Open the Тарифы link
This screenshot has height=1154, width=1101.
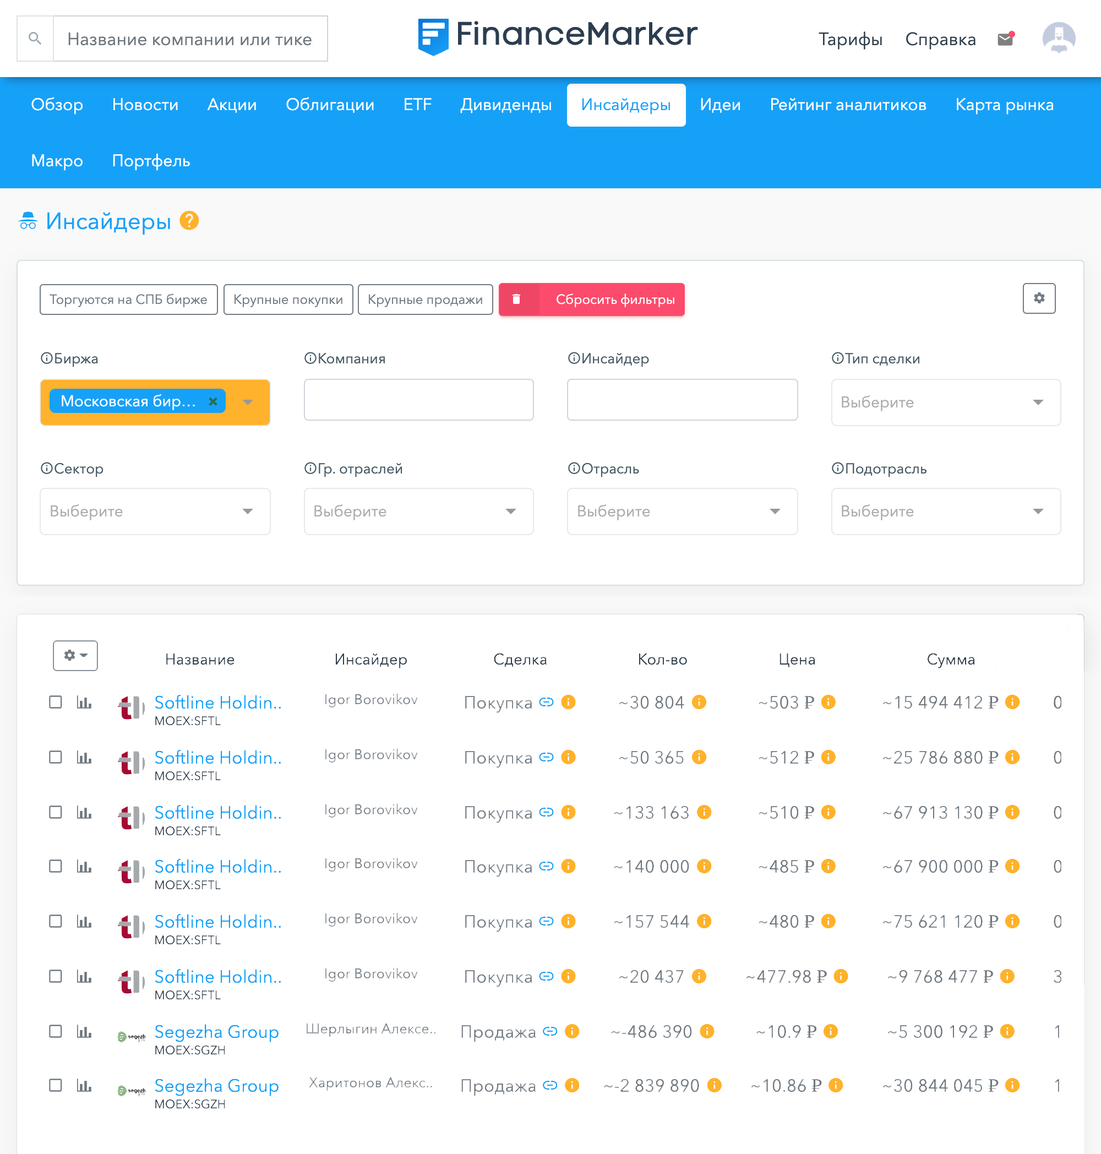[850, 39]
